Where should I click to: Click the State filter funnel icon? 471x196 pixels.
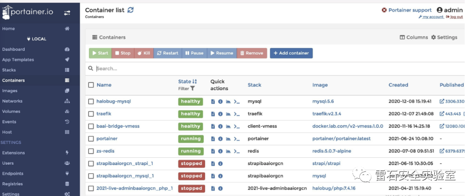192,88
